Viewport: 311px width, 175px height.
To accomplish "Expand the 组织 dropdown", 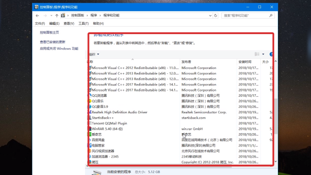I will point(94,54).
